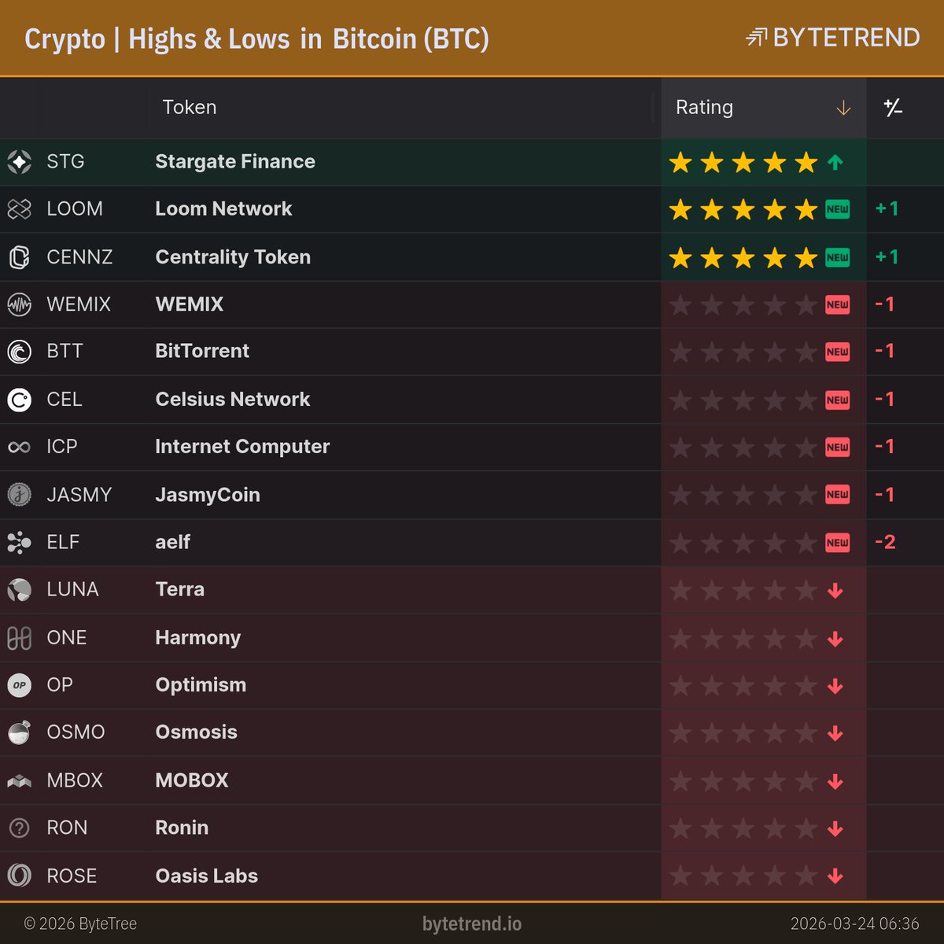Click the Centrality CENNZ token logo
Image resolution: width=944 pixels, height=944 pixels.
coord(19,257)
